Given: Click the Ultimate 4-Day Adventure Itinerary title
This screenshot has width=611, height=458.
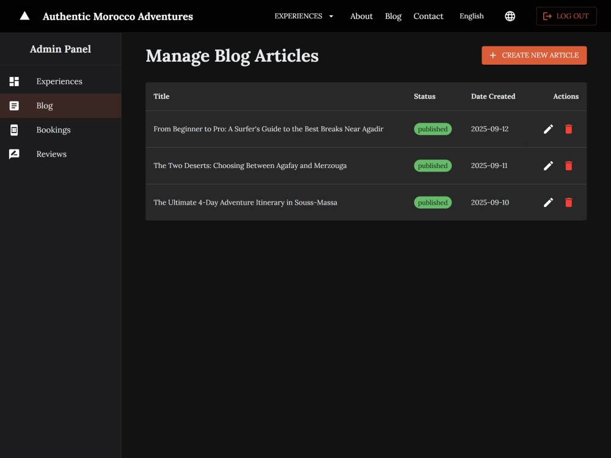Looking at the screenshot, I should tap(245, 203).
